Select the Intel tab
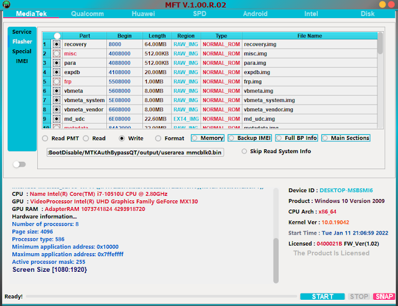 [x=311, y=14]
